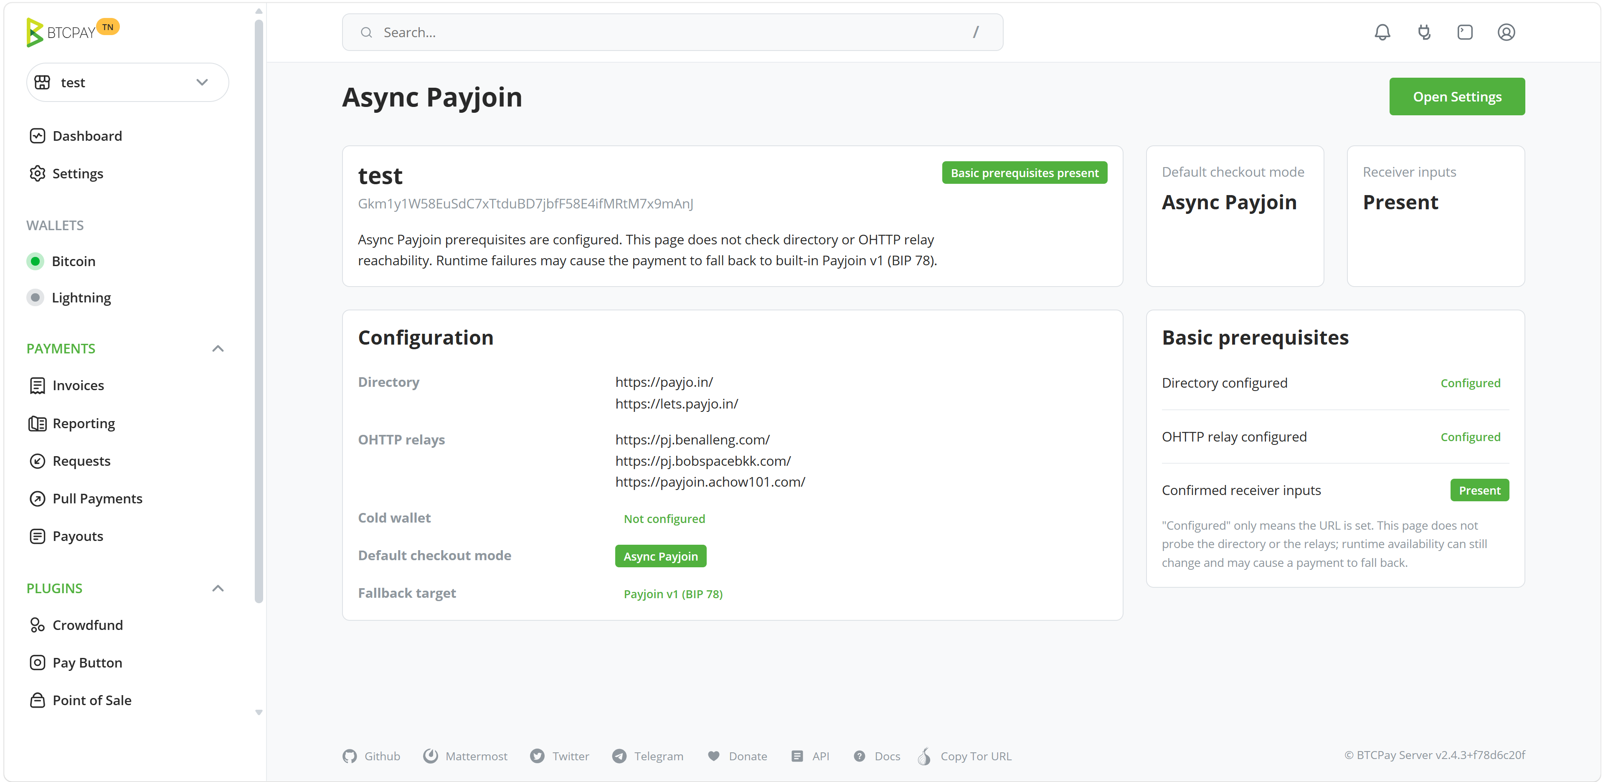Open Dashboard in sidebar

76,136
